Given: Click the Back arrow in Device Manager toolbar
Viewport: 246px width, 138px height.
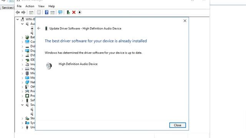Looking at the screenshot, I should click(18, 12).
